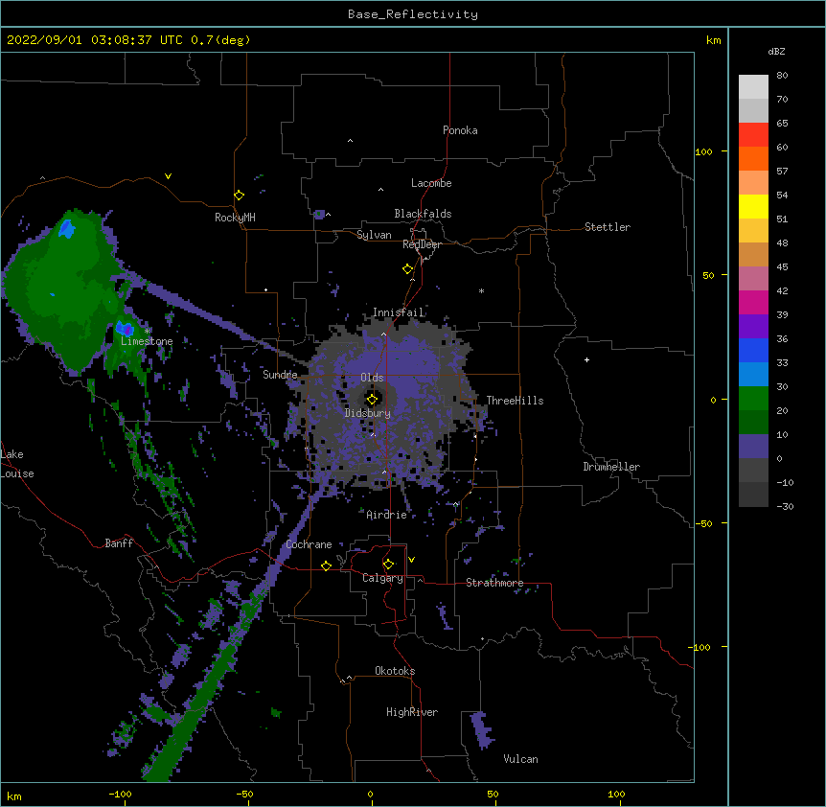Pick the bright green 20-30 dBZ swatch
The height and width of the screenshot is (807, 826).
pos(753,399)
